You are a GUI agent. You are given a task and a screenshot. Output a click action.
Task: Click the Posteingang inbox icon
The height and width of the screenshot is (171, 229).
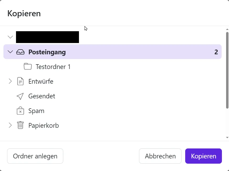tap(20, 52)
